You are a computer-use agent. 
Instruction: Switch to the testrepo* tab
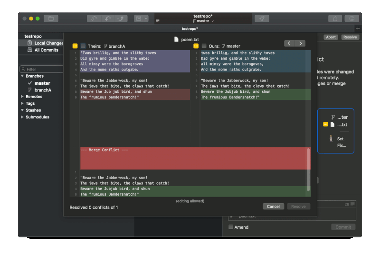190,29
